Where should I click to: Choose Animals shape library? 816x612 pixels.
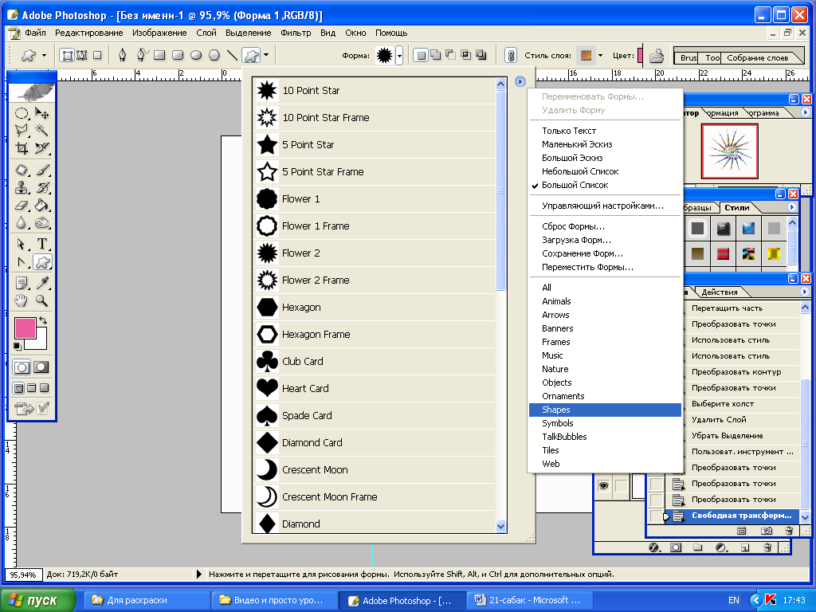(605, 301)
